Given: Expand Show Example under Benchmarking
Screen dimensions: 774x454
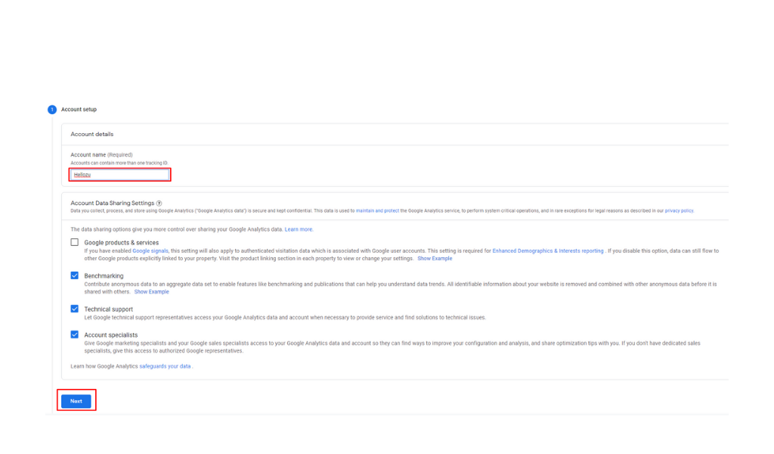Looking at the screenshot, I should 151,292.
